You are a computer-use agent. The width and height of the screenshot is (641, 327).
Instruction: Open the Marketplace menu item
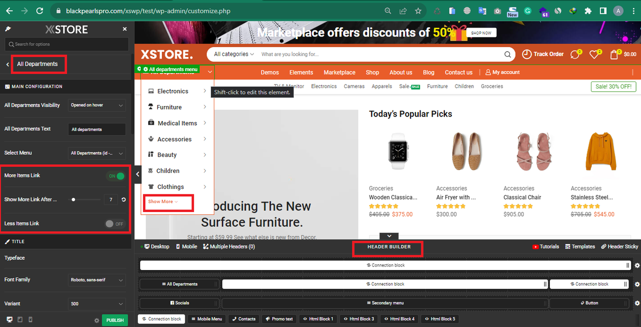pyautogui.click(x=340, y=72)
